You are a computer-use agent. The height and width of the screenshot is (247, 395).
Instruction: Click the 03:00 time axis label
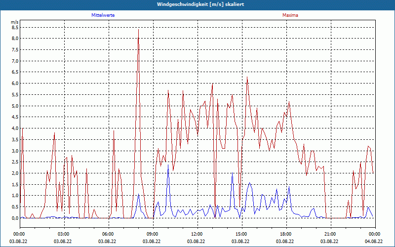[x=64, y=234]
